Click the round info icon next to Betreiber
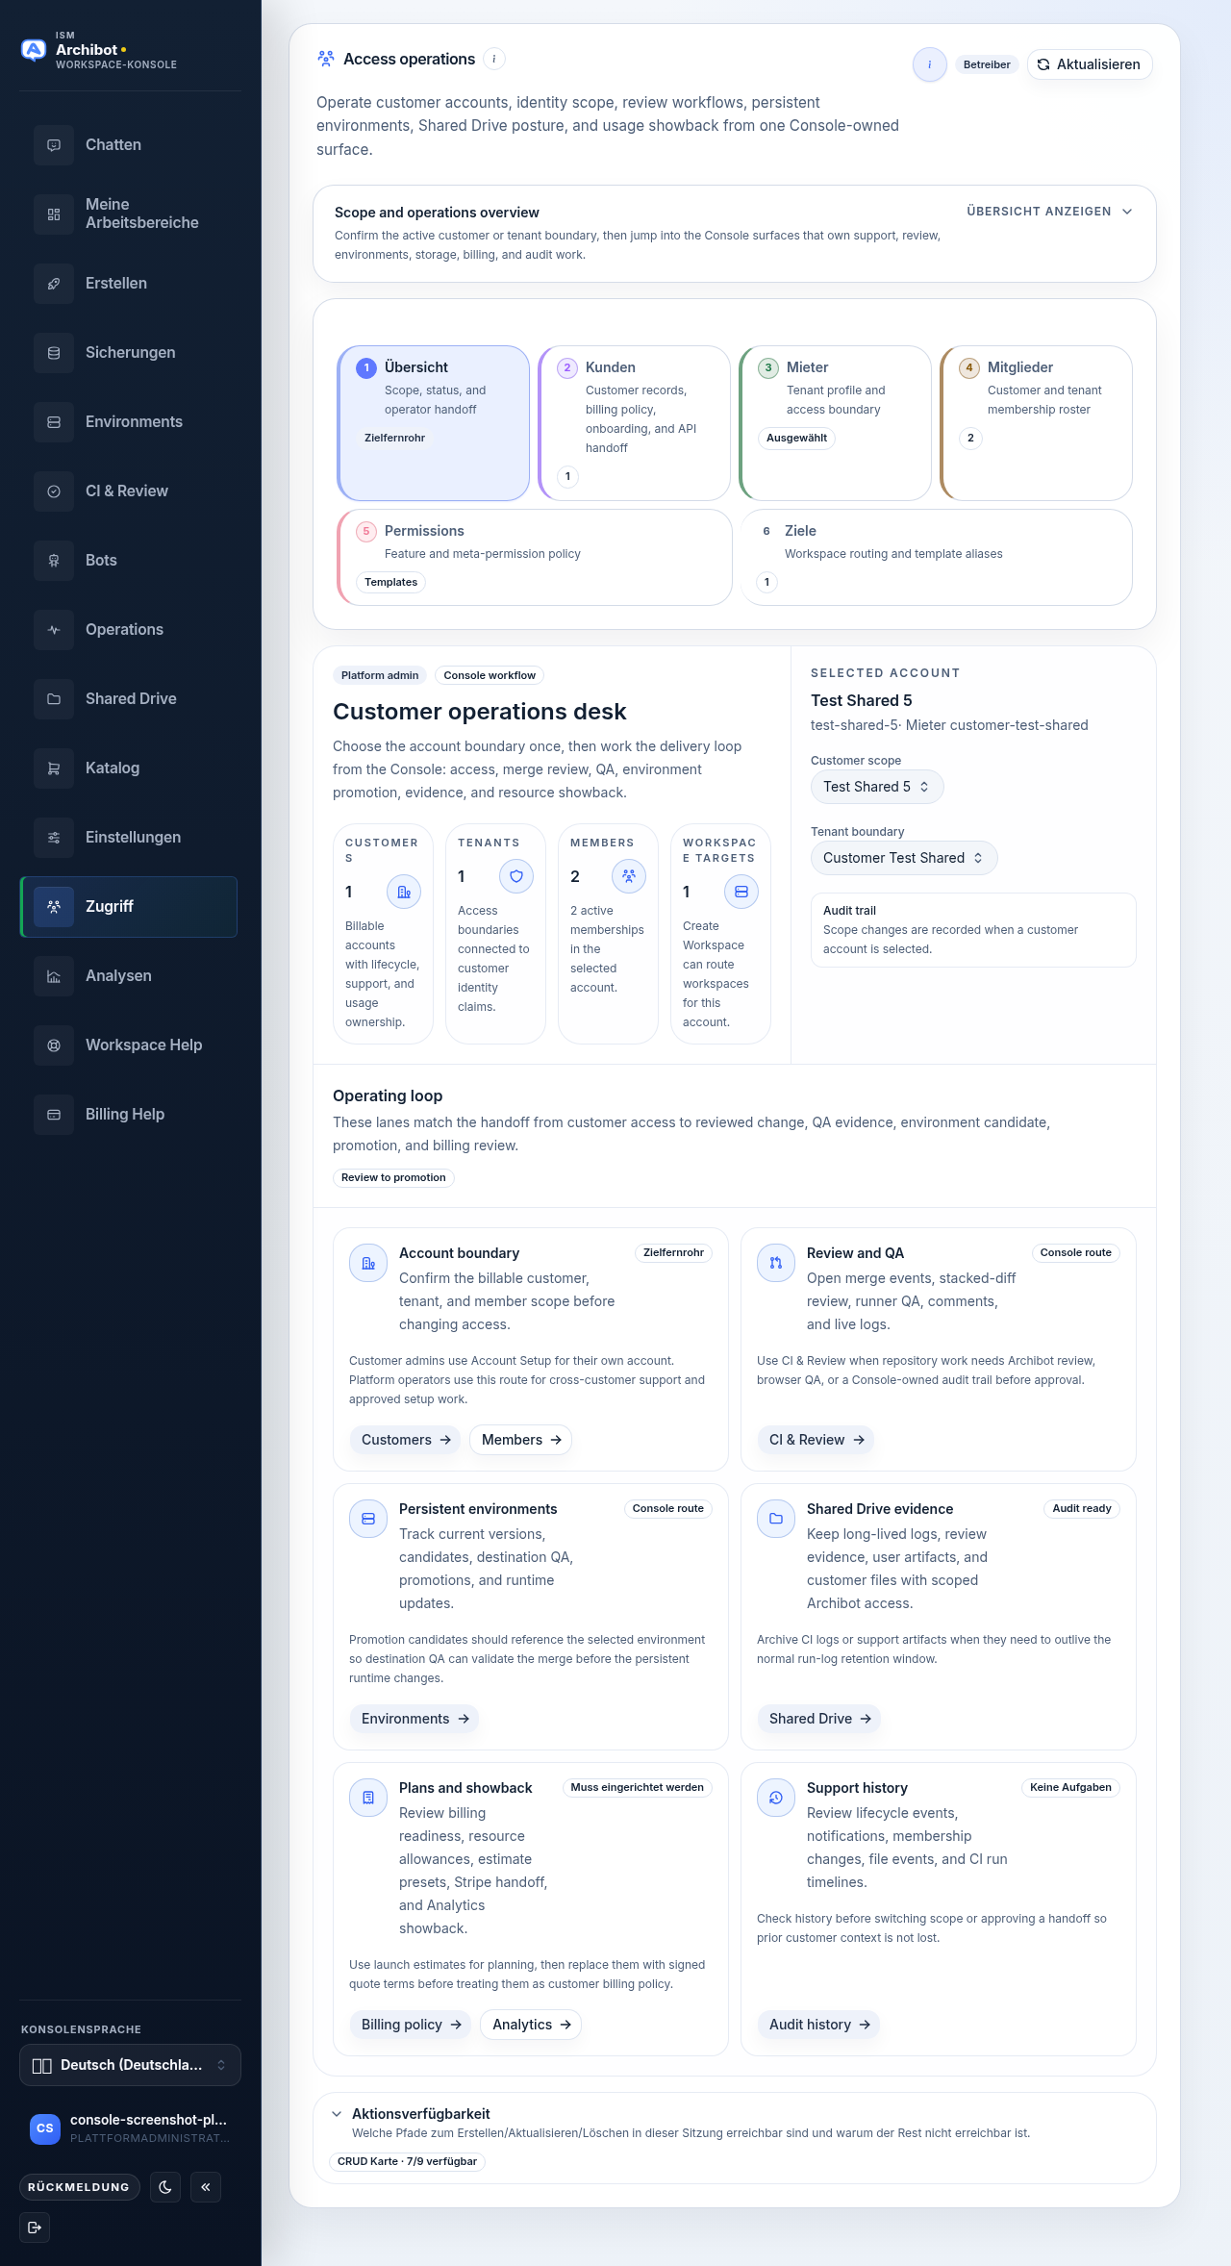Image resolution: width=1231 pixels, height=2266 pixels. (930, 64)
